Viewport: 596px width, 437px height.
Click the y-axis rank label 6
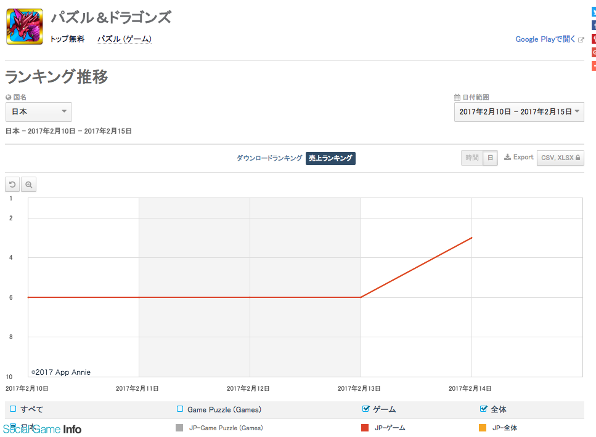[x=11, y=297]
